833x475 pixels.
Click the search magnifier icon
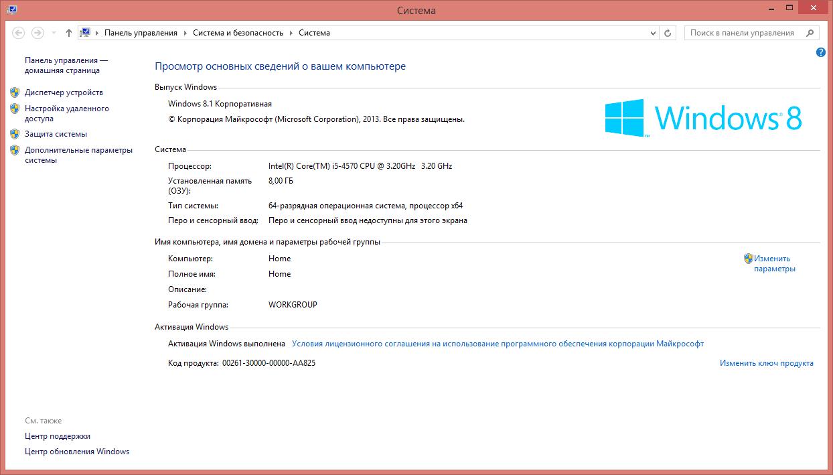point(810,33)
